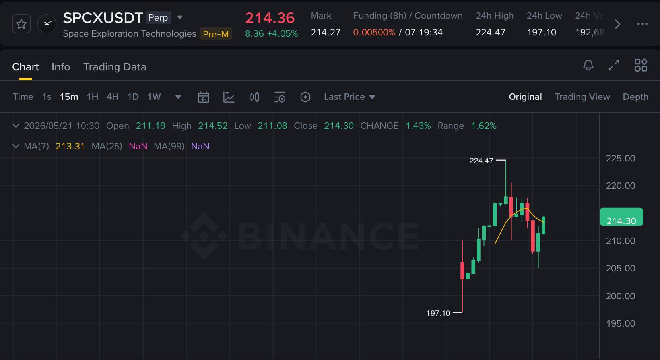
Task: Click the funding rate 0.00500%
Action: coord(374,32)
